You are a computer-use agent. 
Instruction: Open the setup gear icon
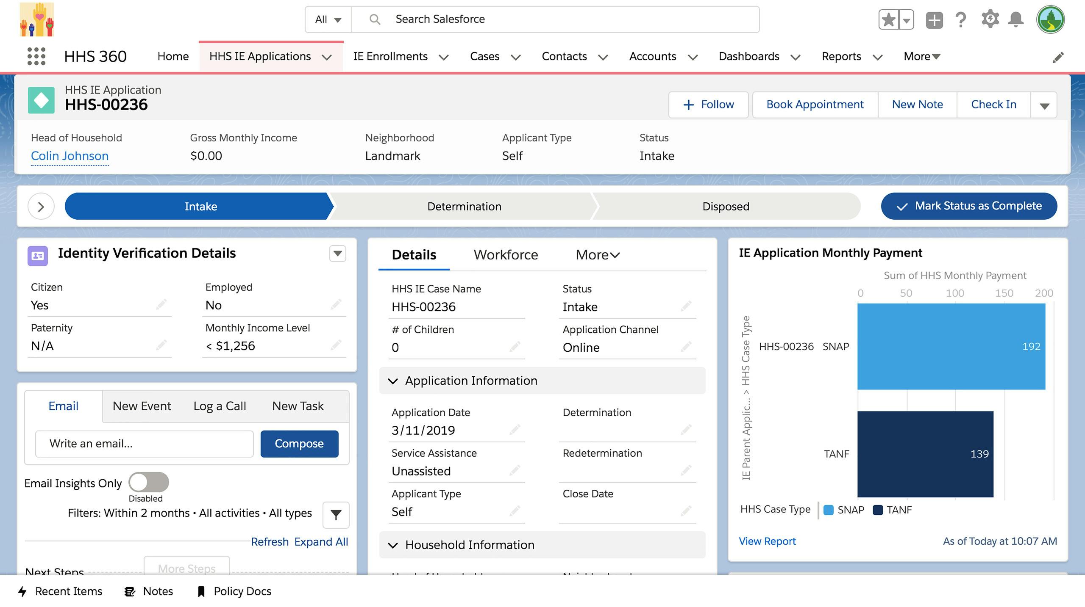pyautogui.click(x=990, y=19)
